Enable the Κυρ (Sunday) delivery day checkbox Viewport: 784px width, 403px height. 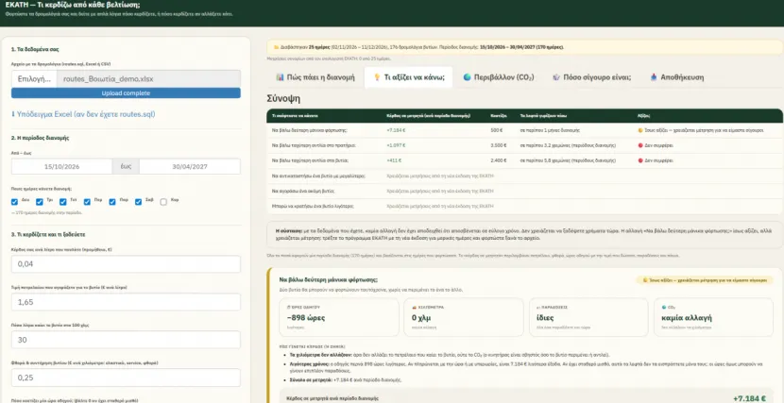[163, 202]
